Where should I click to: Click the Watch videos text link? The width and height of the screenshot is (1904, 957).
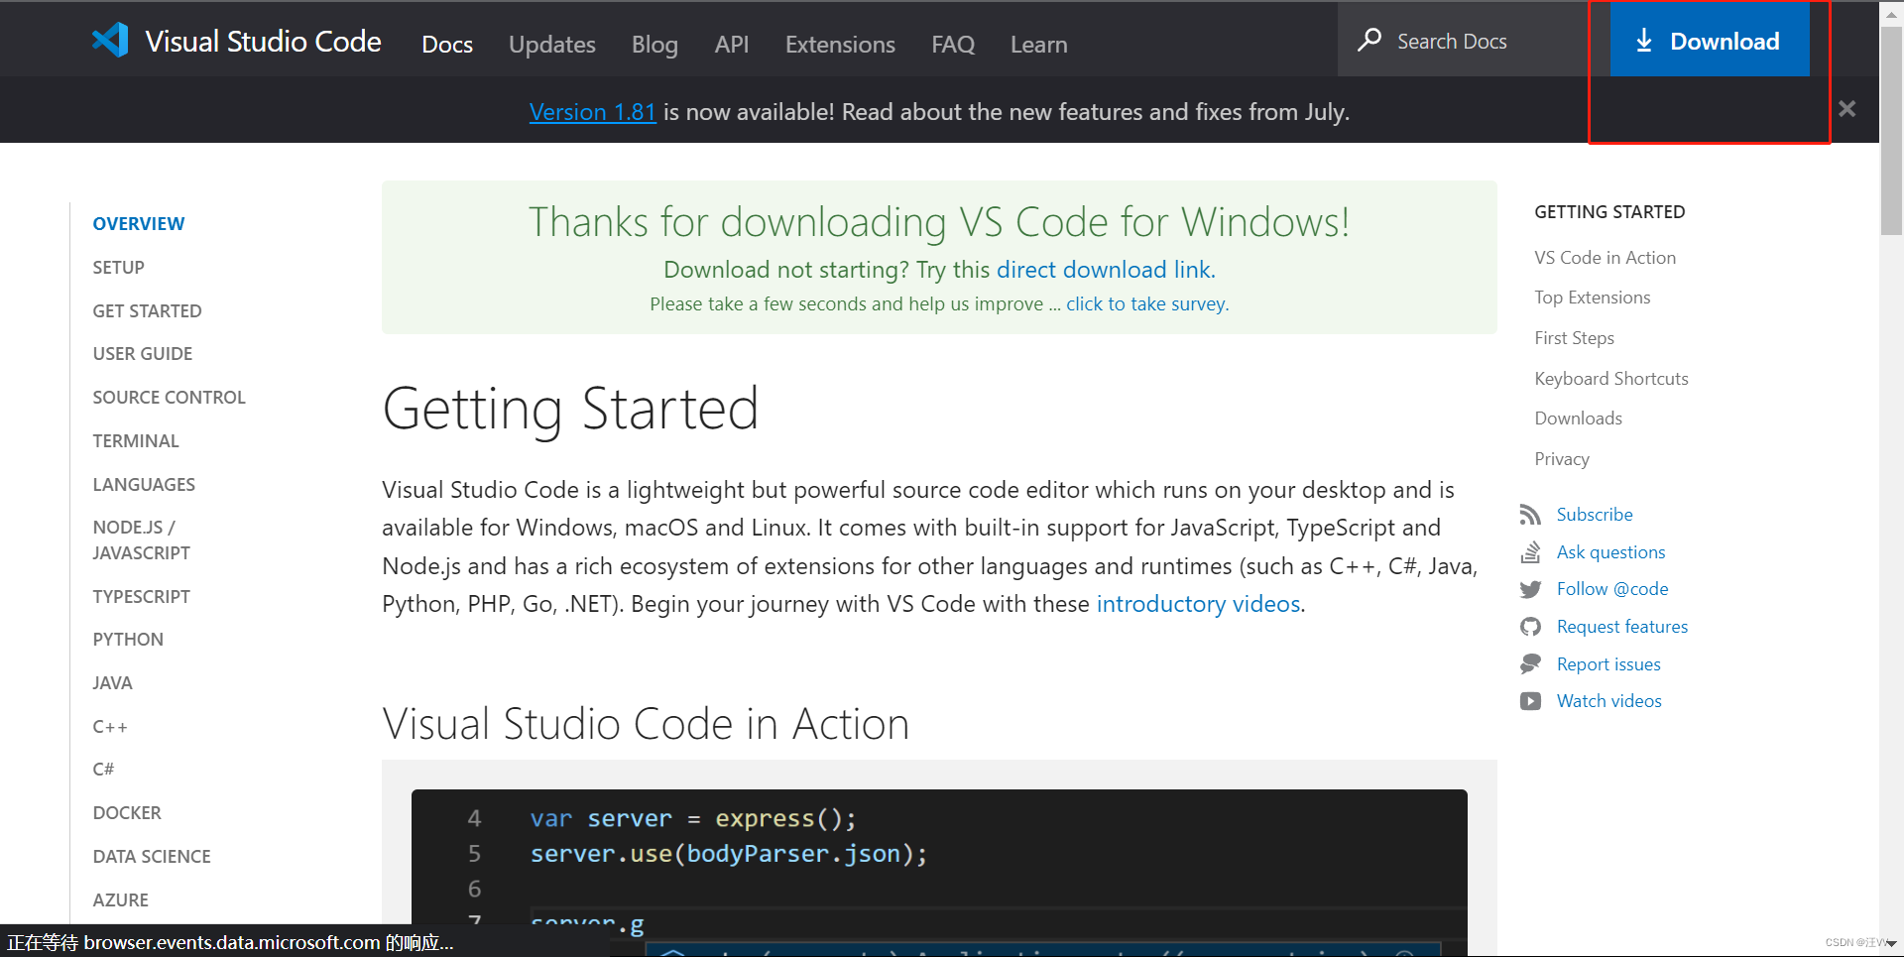click(x=1608, y=701)
